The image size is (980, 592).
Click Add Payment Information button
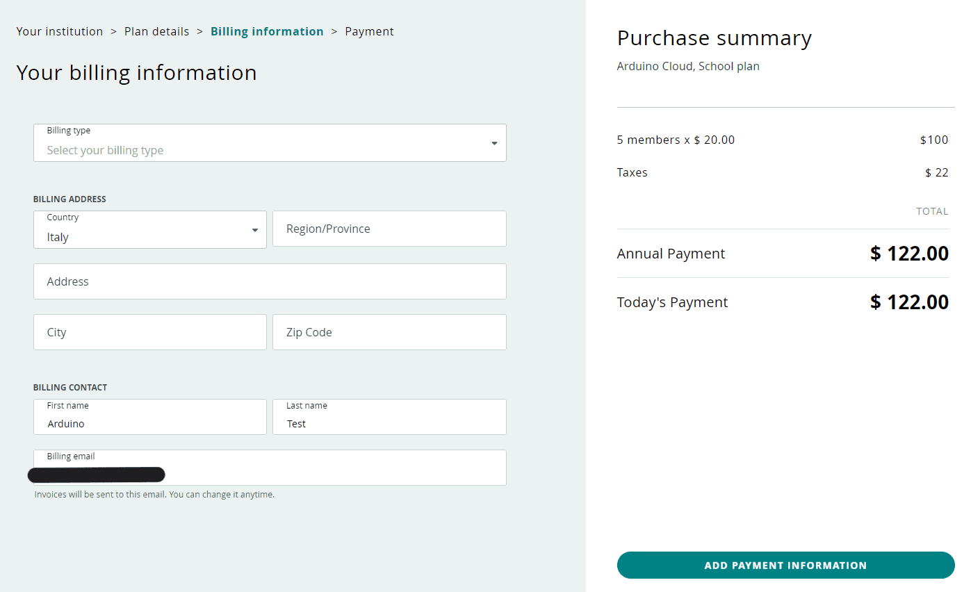coord(785,565)
